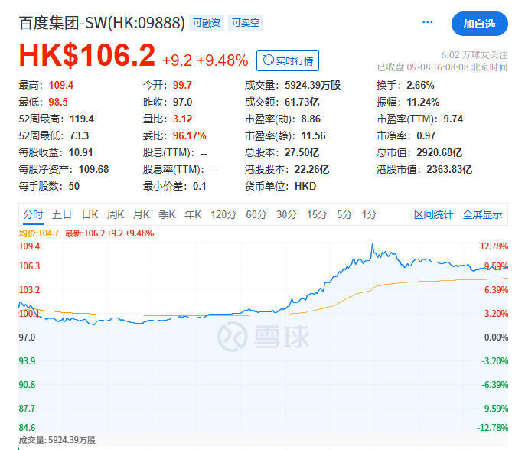Select the 60分 interval tab

click(256, 214)
